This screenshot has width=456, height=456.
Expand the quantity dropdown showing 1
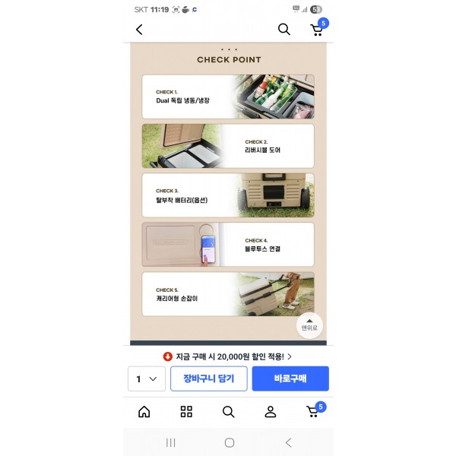point(147,378)
